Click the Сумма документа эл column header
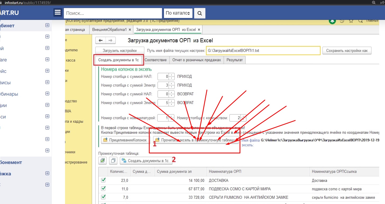 (x=181, y=172)
